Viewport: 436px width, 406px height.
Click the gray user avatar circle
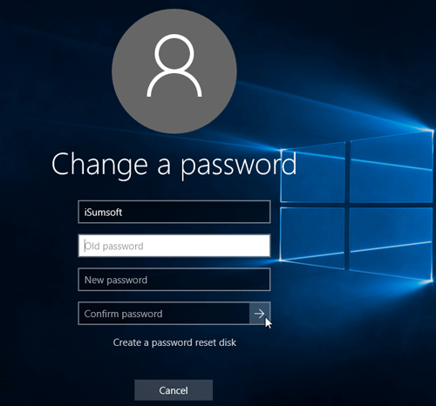174,71
